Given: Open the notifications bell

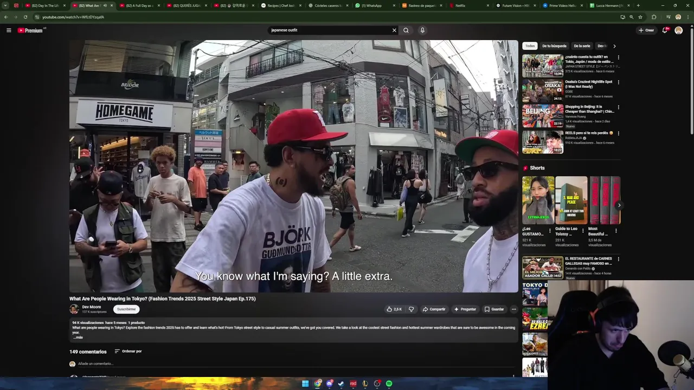Looking at the screenshot, I should tap(665, 30).
